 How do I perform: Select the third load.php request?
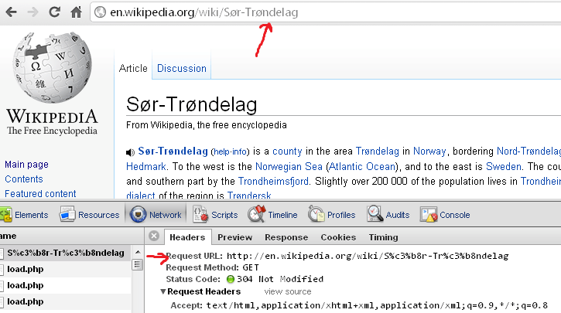tap(66, 302)
